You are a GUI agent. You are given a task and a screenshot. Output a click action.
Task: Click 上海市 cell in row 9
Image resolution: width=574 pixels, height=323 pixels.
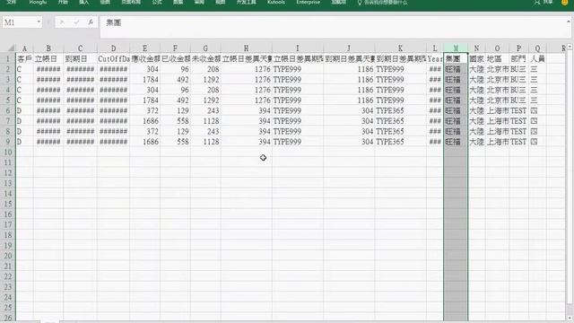point(497,142)
